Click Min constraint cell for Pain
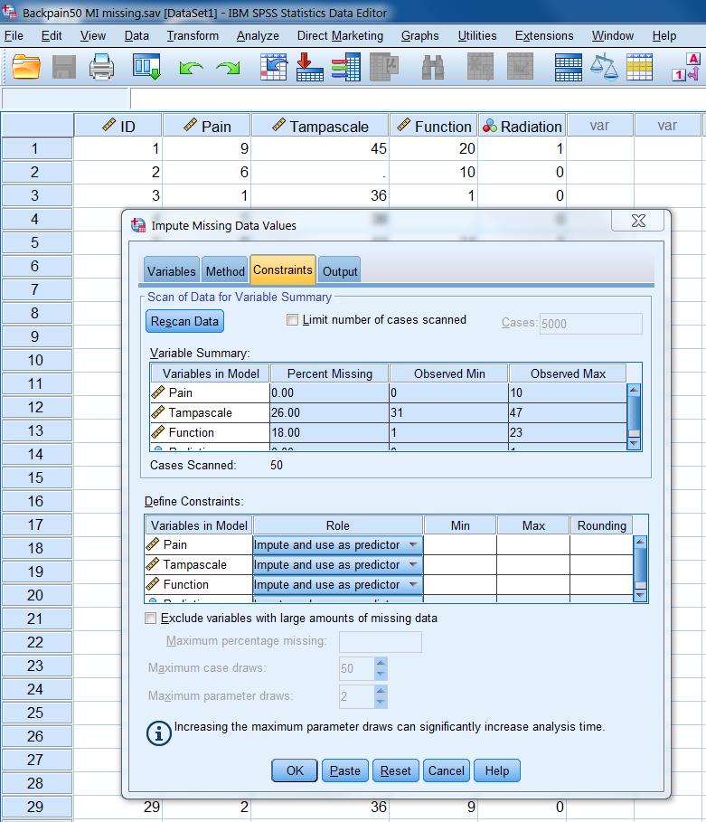706x822 pixels. pos(459,545)
